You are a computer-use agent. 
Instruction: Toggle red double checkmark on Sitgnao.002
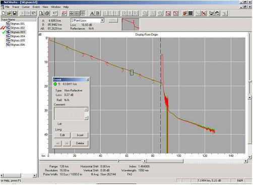(3, 28)
